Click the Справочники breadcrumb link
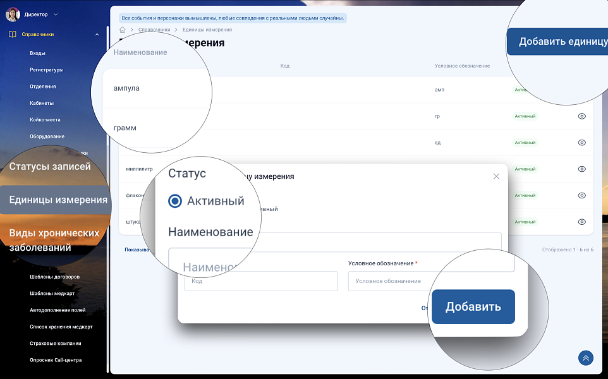 [x=154, y=30]
